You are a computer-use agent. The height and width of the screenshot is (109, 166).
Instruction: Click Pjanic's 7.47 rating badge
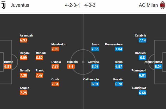pyautogui.click(x=39, y=75)
